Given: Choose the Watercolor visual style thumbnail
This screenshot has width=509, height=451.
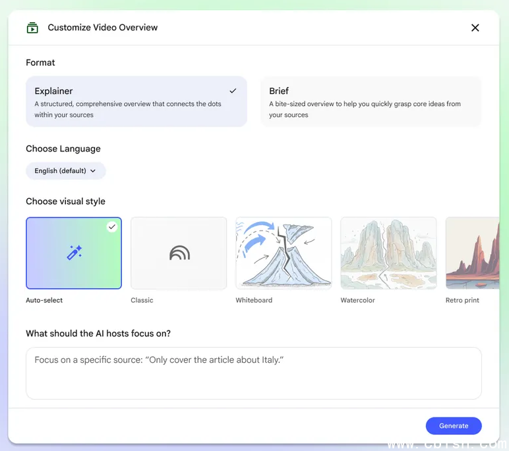Looking at the screenshot, I should coord(388,253).
